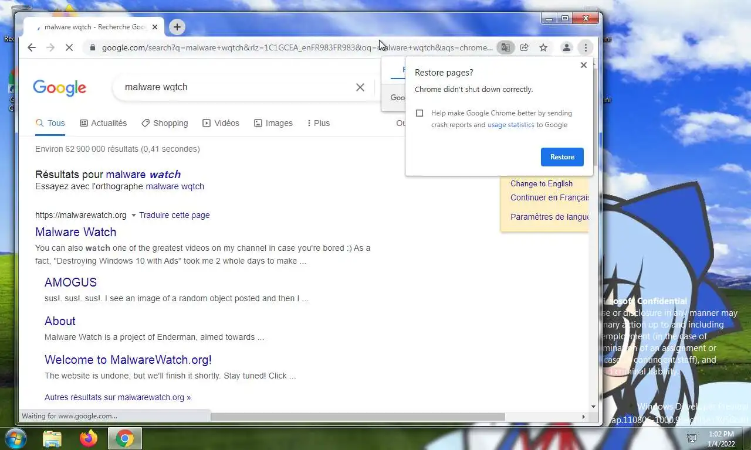Open Welcome to MalwareWatch.org! link
This screenshot has height=450, width=751.
(x=128, y=360)
